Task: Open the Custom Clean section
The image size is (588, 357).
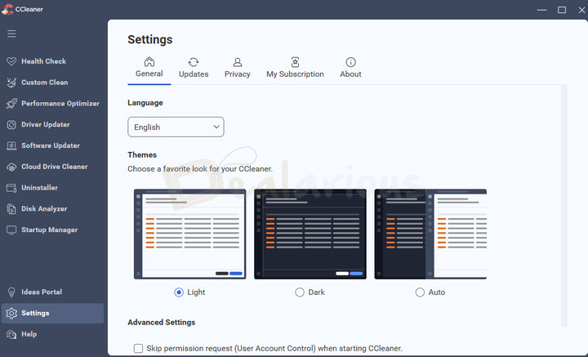Action: click(44, 83)
